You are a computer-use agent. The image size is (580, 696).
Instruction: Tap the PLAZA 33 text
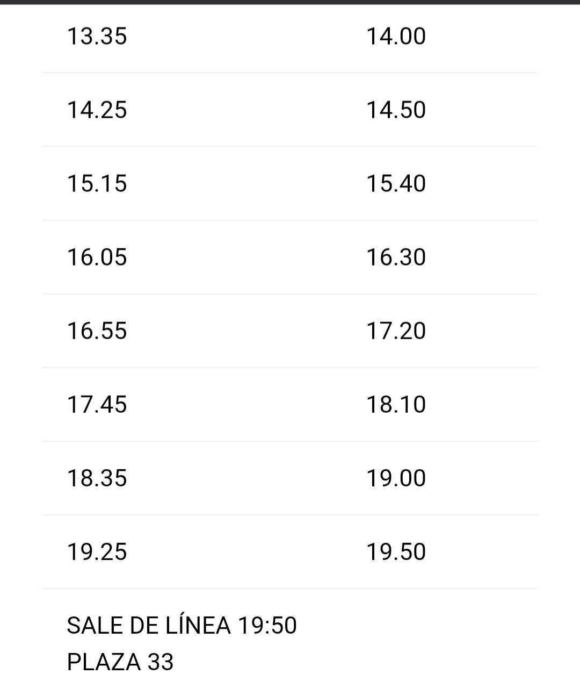point(120,662)
